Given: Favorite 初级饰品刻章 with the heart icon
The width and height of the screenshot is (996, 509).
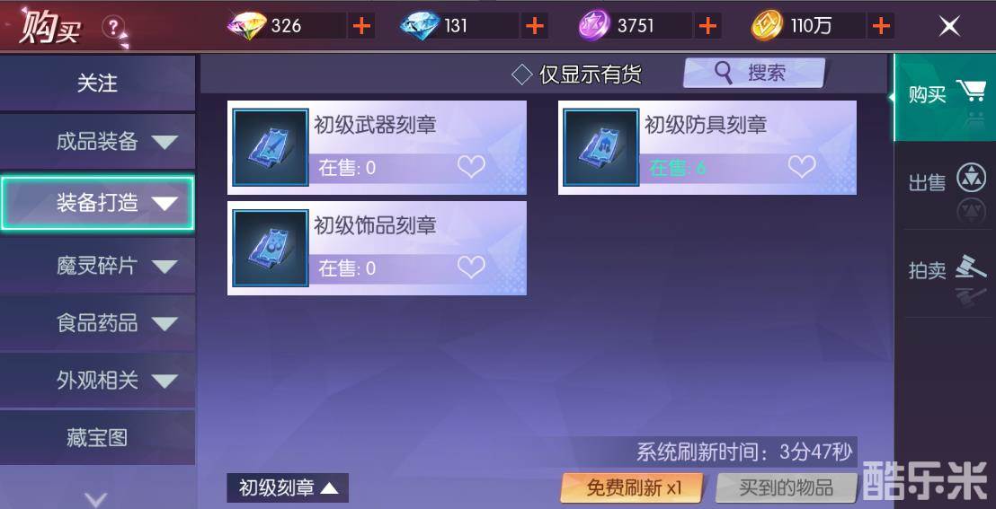Looking at the screenshot, I should (471, 268).
